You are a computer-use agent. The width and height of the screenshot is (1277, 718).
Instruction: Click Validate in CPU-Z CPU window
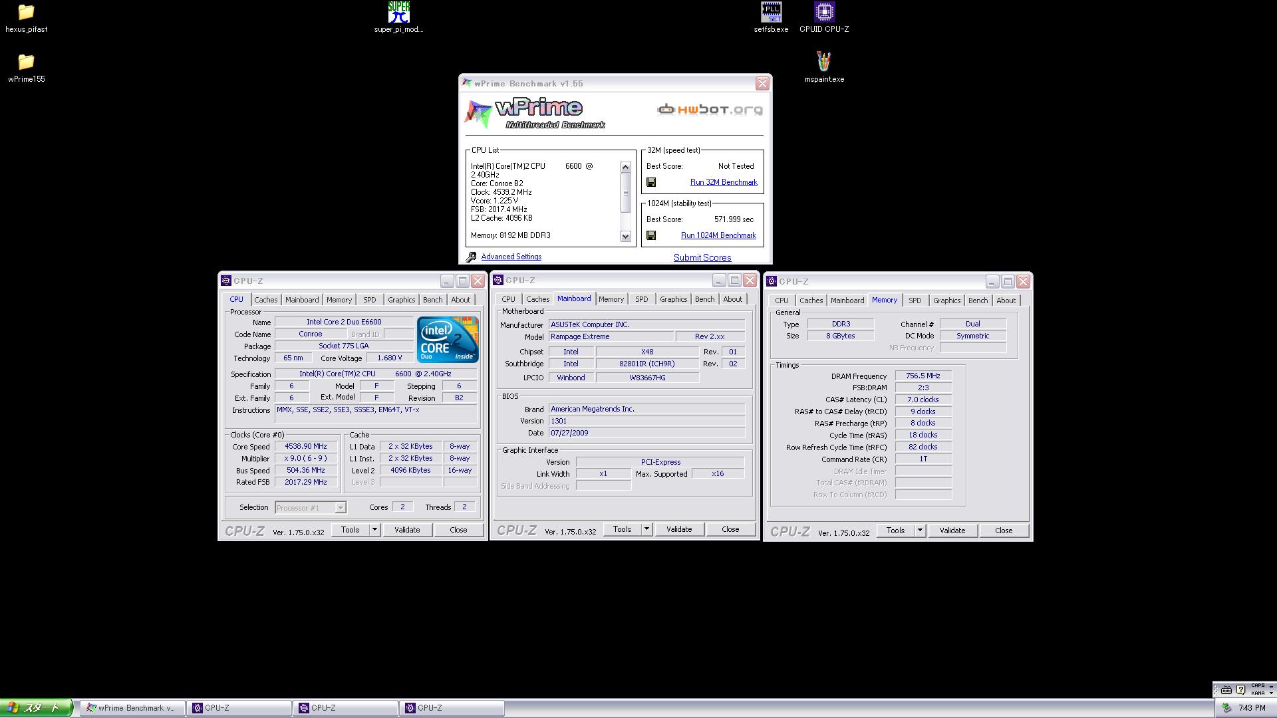point(407,530)
